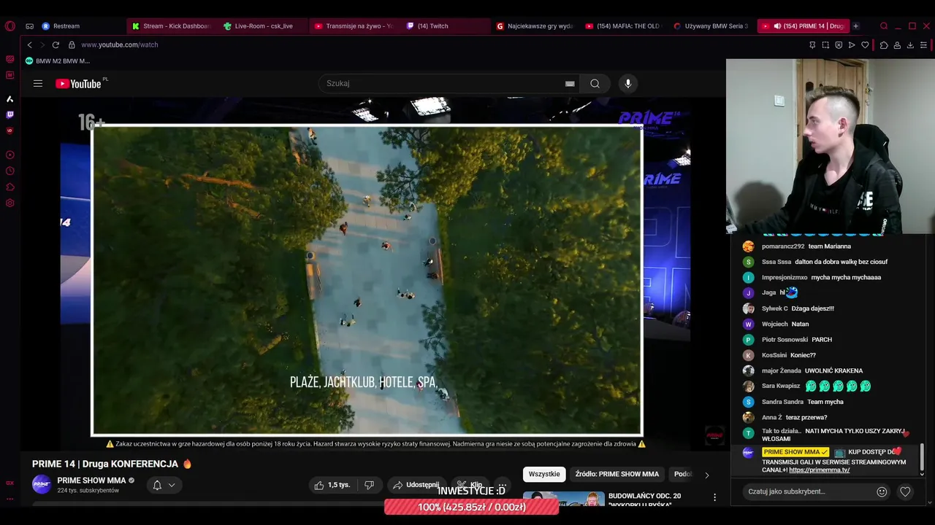This screenshot has width=935, height=525.
Task: Click the Klip button
Action: click(470, 485)
